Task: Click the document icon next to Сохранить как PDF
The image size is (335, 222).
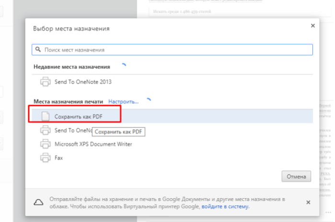Action: pos(46,116)
